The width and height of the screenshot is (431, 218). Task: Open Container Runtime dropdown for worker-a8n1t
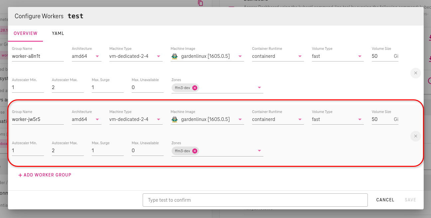tap(300, 56)
